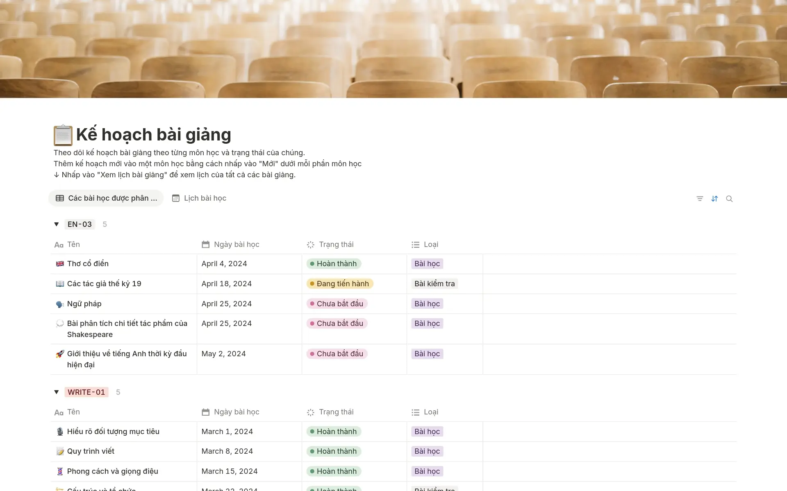The image size is (787, 491).
Task: Collapse the WRITE-01 group triangle
Action: click(57, 392)
